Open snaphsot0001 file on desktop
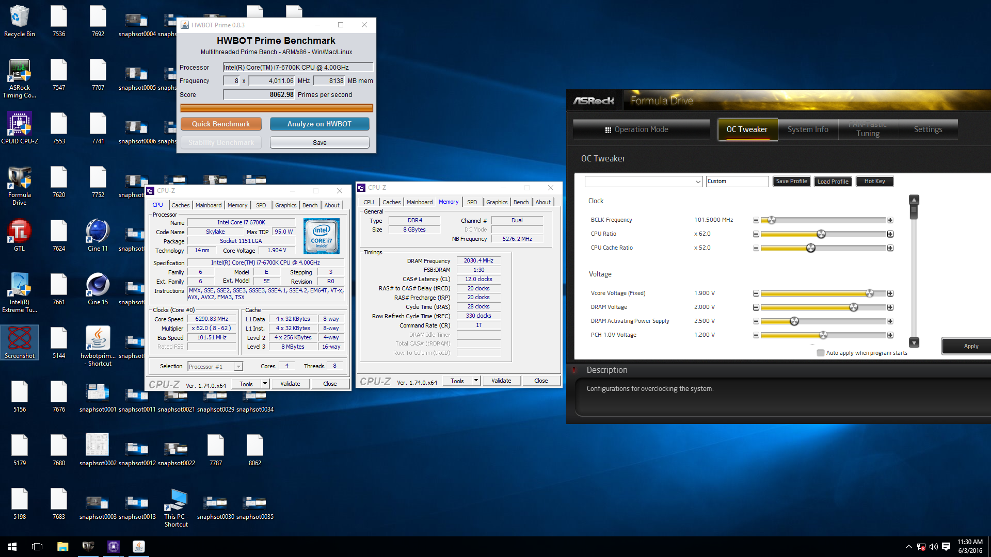The image size is (991, 557). (x=98, y=397)
